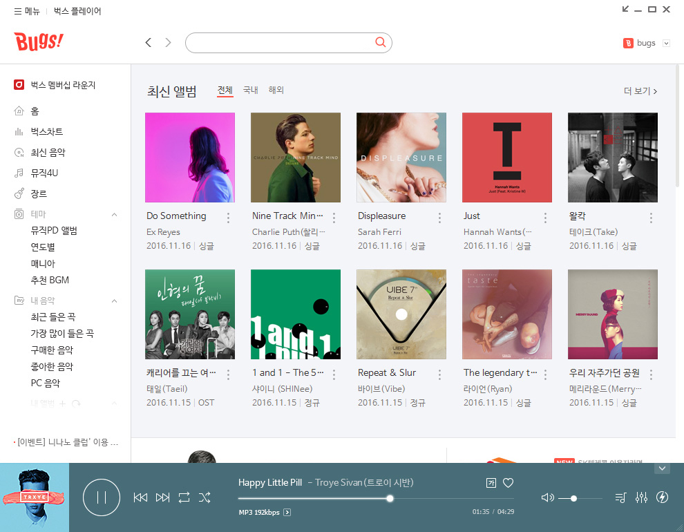Toggle repeat mode

184,497
